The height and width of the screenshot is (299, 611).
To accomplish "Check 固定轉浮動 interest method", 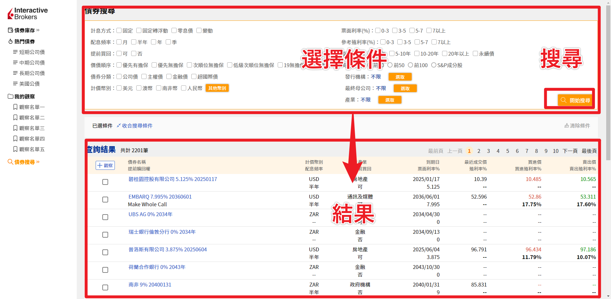I will tap(139, 30).
